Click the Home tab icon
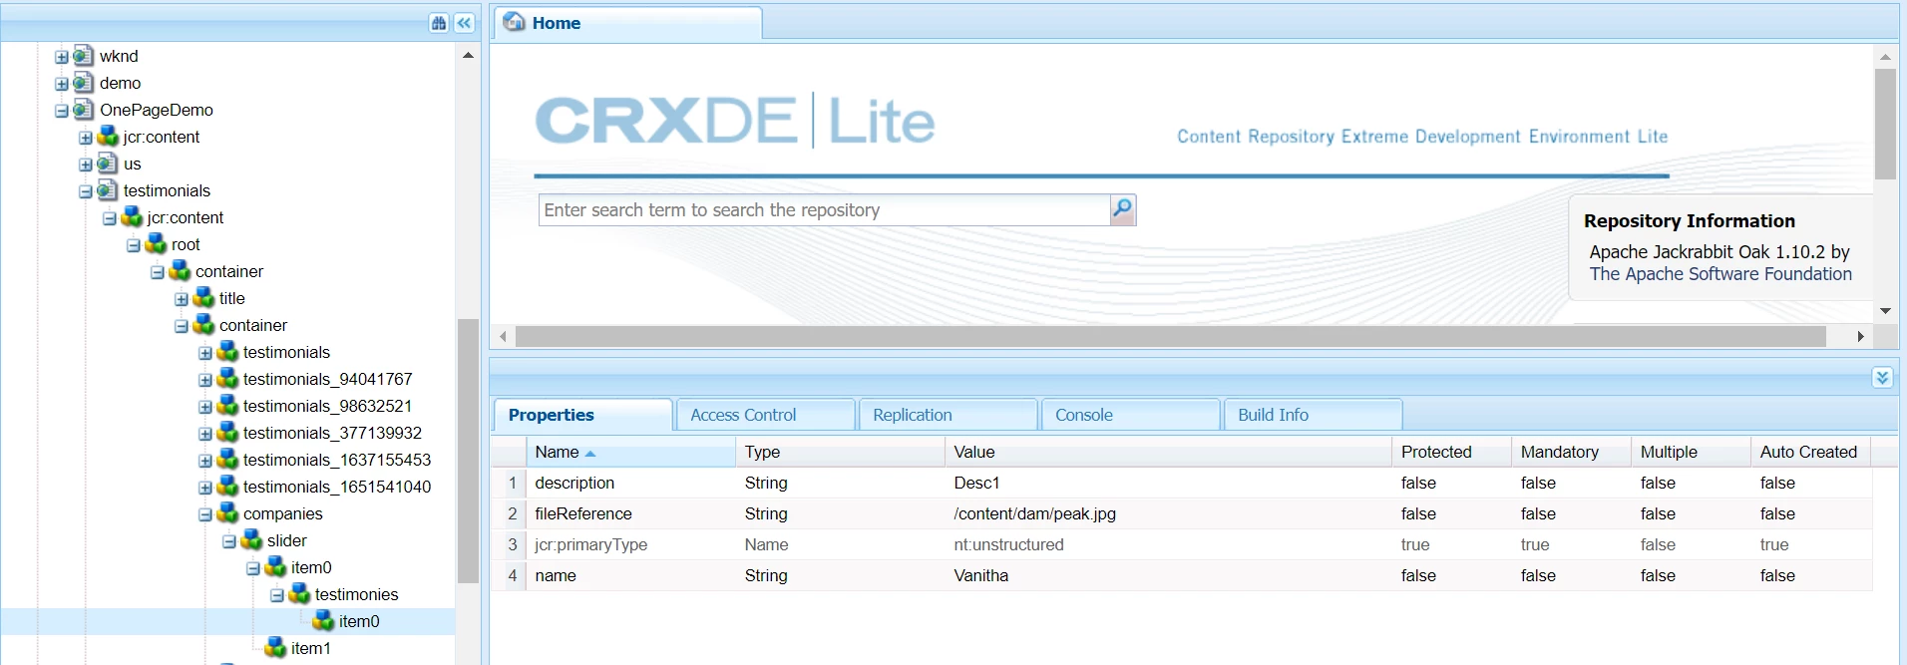Screen dimensions: 1907x665 (515, 22)
